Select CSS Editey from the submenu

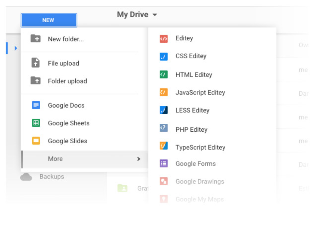[191, 56]
